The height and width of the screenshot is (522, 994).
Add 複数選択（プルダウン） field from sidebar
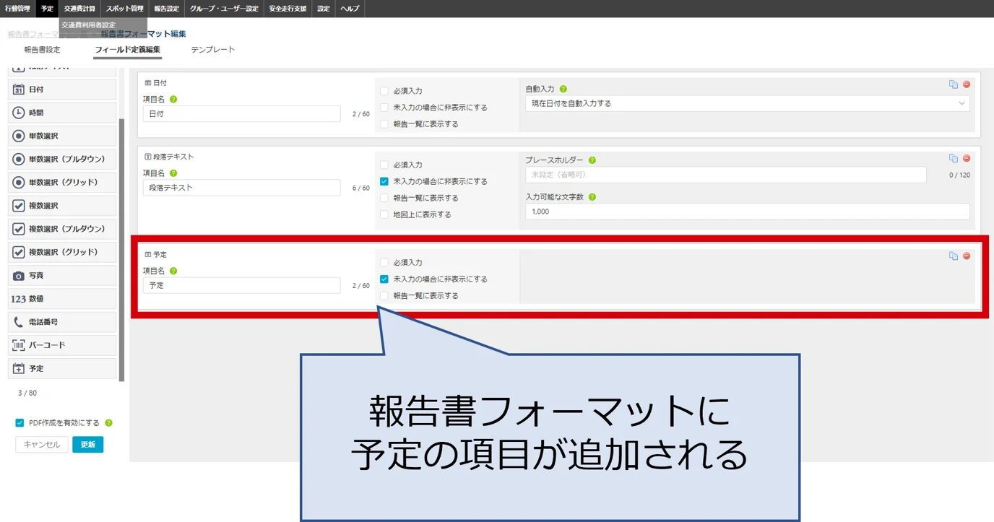[62, 229]
